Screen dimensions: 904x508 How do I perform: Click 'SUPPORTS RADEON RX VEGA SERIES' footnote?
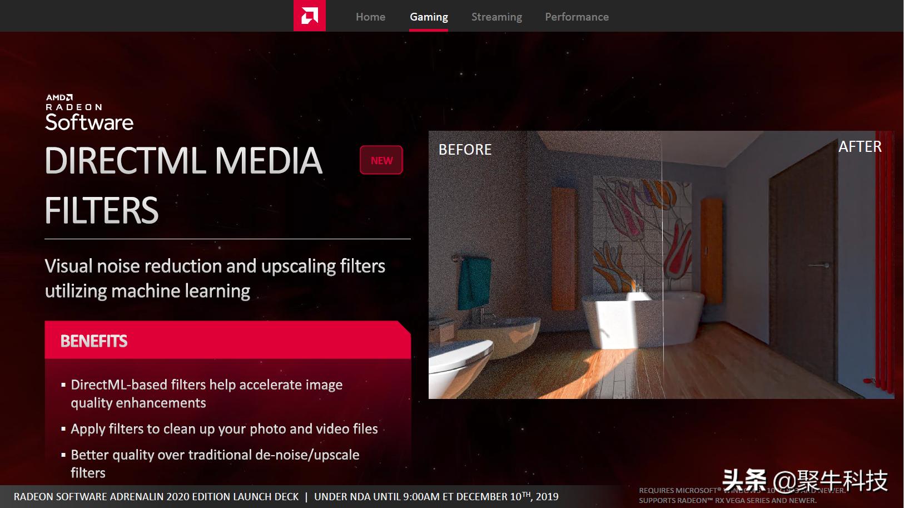coord(727,501)
